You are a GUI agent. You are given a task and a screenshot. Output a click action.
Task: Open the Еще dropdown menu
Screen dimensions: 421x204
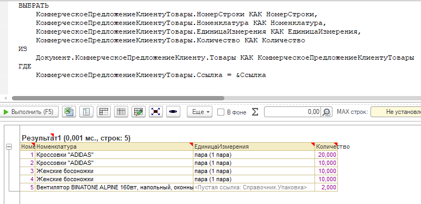tap(200, 112)
